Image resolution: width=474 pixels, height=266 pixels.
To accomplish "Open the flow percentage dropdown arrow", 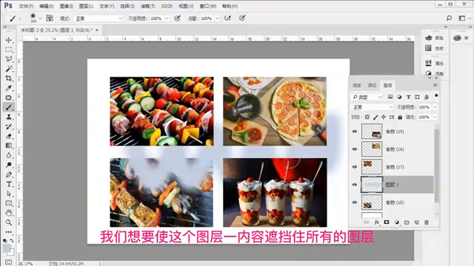I will click(217, 18).
